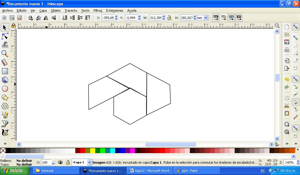Select the Selector arrow tool
Screen dimensions: 300x175
pos(5,27)
